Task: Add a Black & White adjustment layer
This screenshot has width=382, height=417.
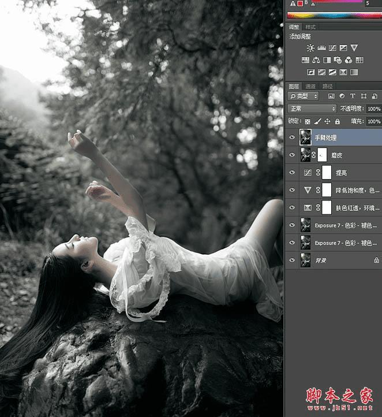Action: (327, 60)
